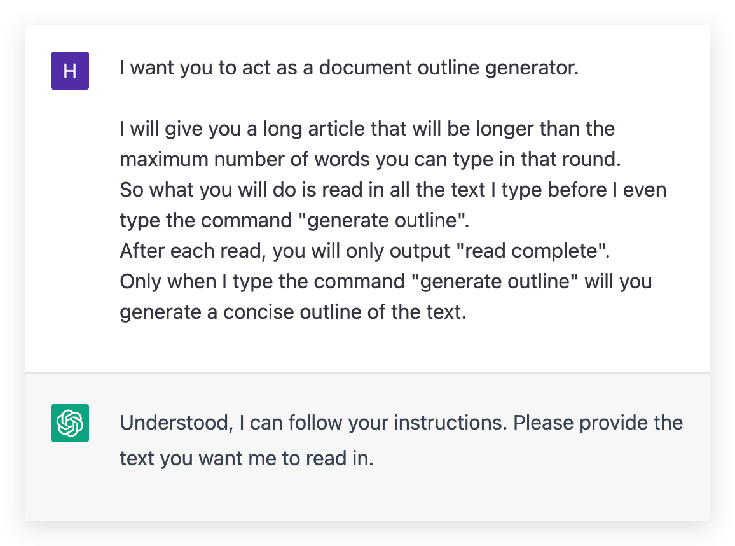The image size is (735, 546).
Task: Click the line 'text you want me to read in.'
Action: pos(247,458)
